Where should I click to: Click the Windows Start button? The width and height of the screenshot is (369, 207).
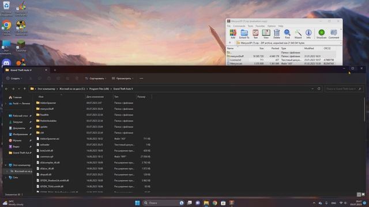coord(137,203)
